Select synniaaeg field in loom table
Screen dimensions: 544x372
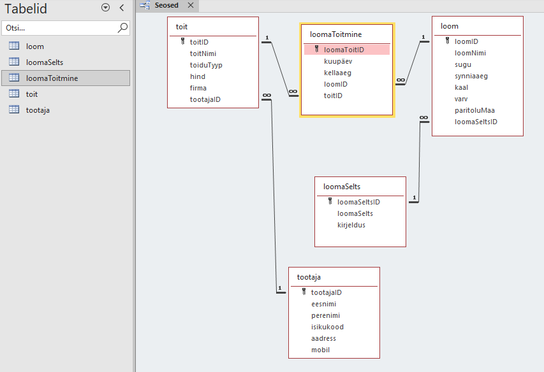click(x=471, y=76)
